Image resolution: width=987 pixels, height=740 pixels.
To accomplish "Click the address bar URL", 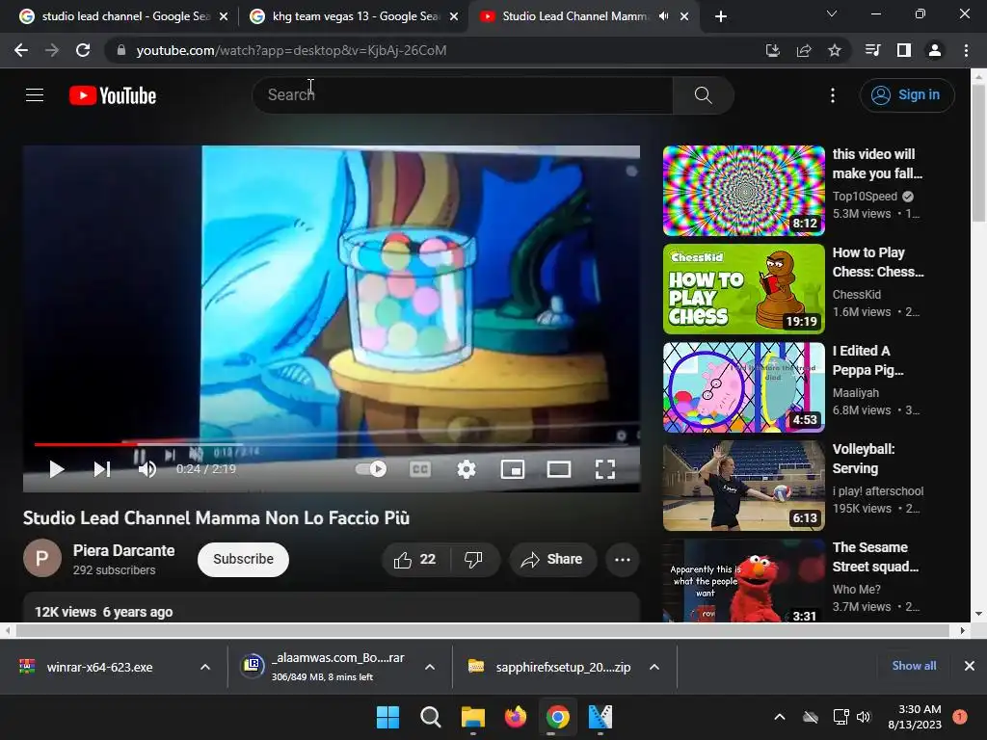I will (291, 50).
